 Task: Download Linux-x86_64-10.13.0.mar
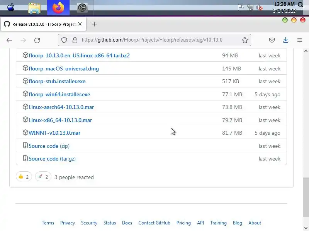tap(60, 120)
